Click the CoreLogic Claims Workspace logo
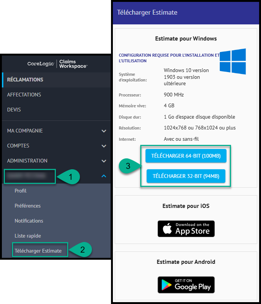261x304 pixels. click(57, 64)
